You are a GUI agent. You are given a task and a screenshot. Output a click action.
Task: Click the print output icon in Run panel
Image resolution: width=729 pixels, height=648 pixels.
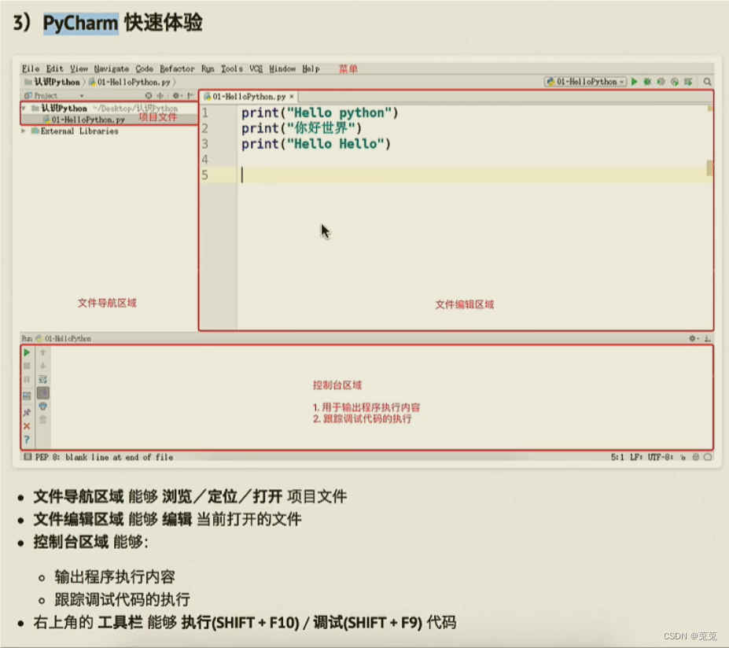[42, 407]
